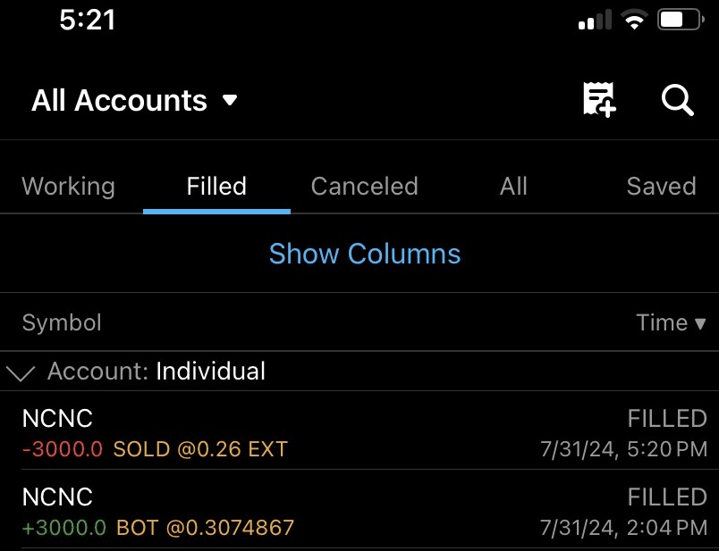
Task: Collapse the Account: Individual group chevron
Action: [20, 372]
